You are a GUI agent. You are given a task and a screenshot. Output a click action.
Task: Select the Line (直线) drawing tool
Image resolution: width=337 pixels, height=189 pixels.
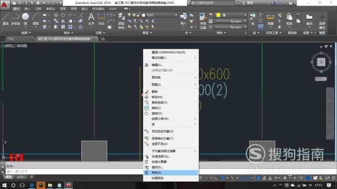click(x=6, y=19)
